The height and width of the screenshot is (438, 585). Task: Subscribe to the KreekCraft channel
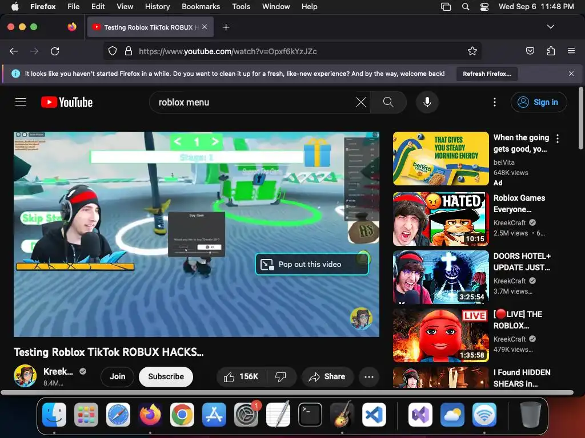click(x=166, y=377)
